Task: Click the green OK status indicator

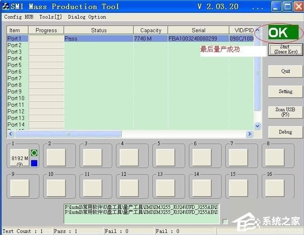Action: coord(283,33)
